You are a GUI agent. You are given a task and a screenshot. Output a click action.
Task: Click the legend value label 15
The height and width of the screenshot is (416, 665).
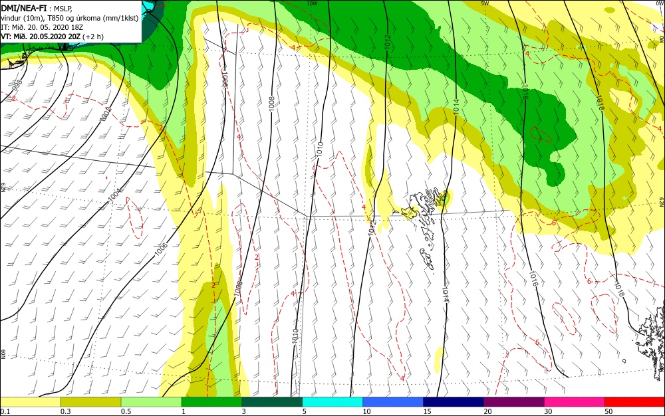pyautogui.click(x=427, y=411)
